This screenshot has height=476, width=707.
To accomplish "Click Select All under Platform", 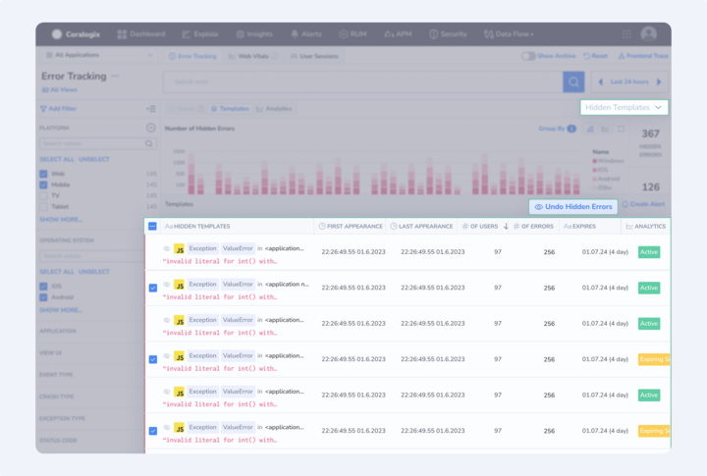I will [57, 159].
